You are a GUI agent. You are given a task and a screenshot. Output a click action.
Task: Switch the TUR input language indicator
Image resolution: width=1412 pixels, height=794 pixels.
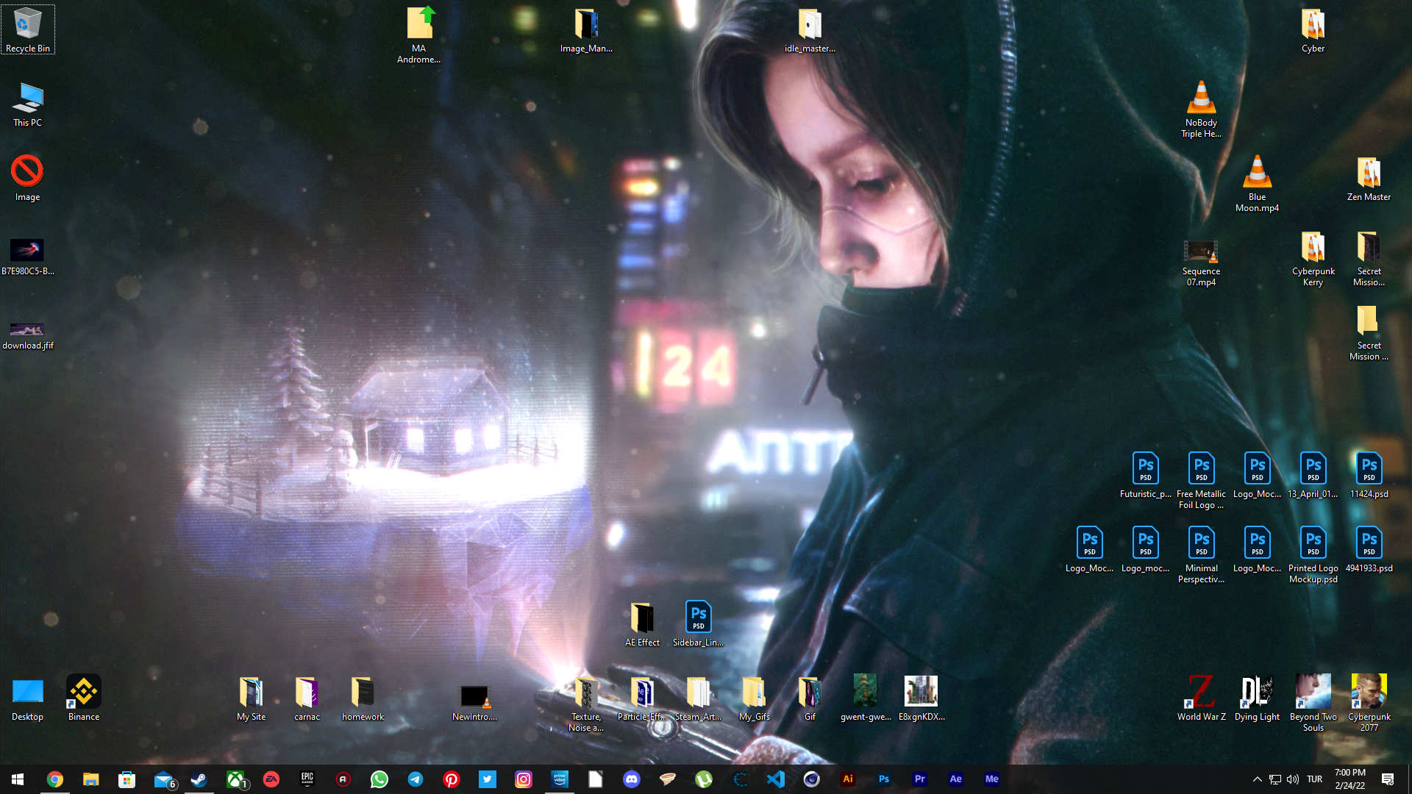tap(1314, 779)
